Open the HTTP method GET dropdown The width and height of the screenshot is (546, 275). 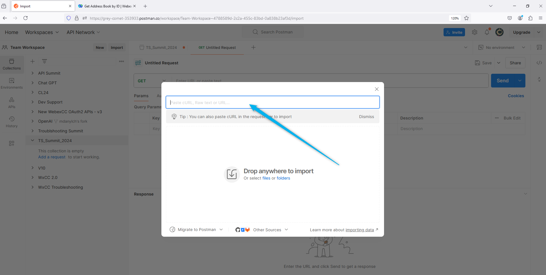[152, 81]
